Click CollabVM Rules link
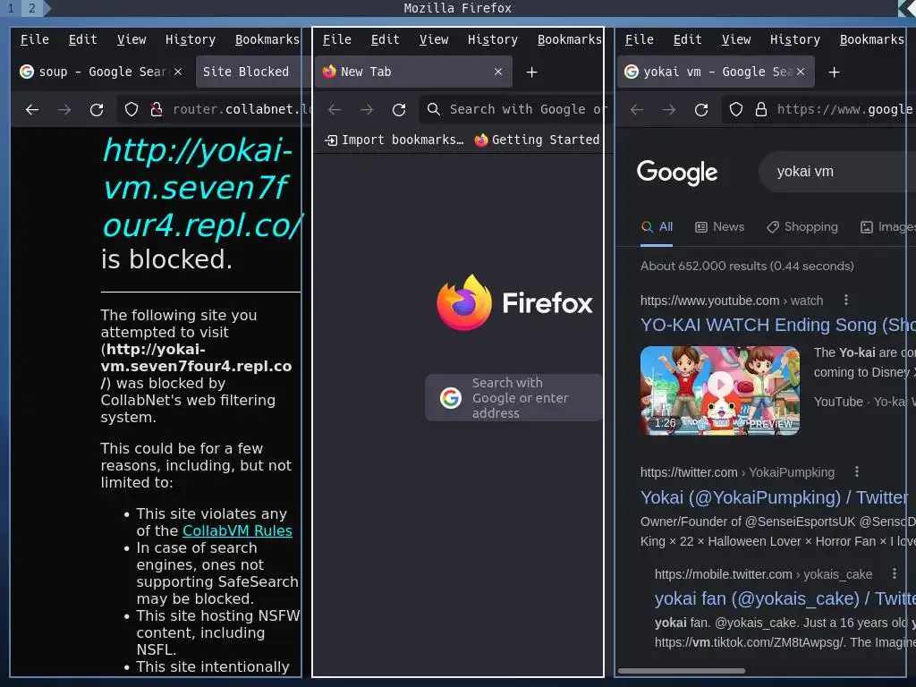916x687 pixels. pyautogui.click(x=237, y=530)
